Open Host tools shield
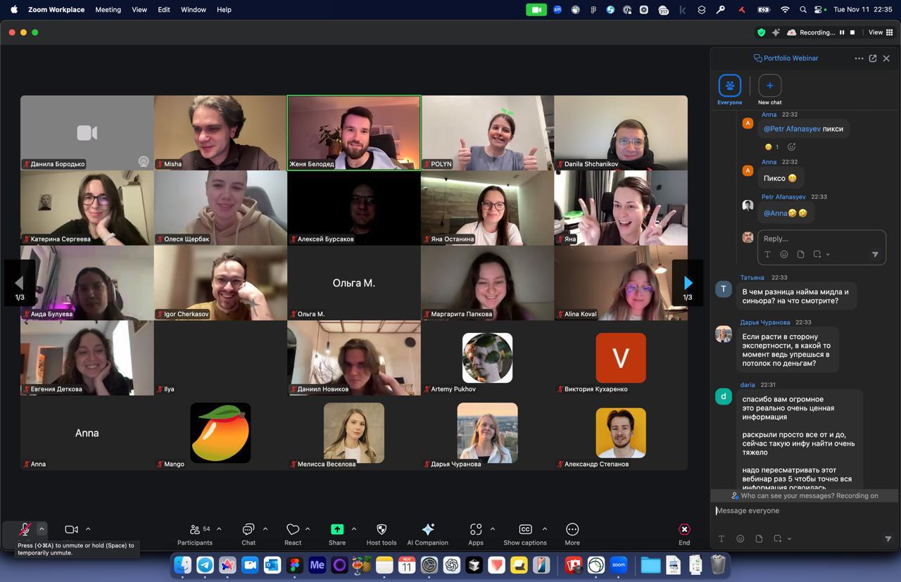 [382, 534]
